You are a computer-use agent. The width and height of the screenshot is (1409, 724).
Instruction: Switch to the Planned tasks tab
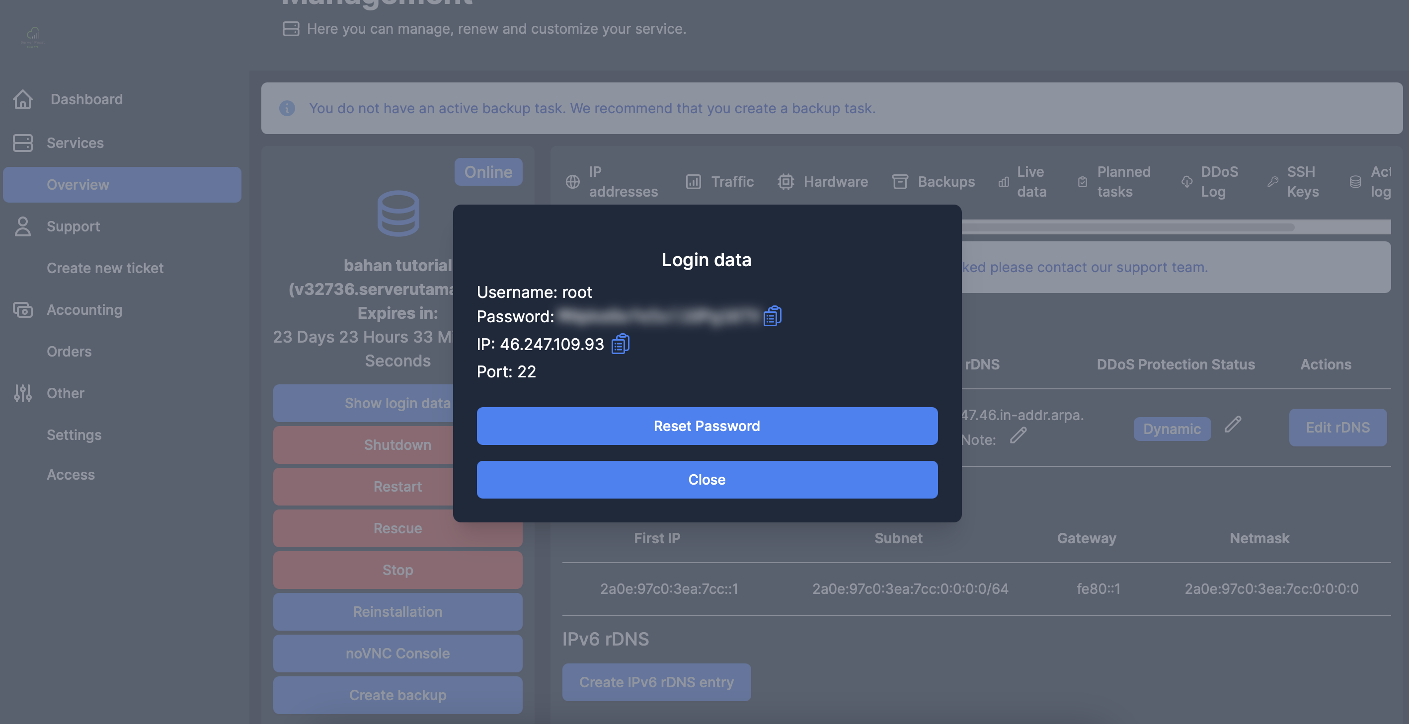(x=1123, y=182)
